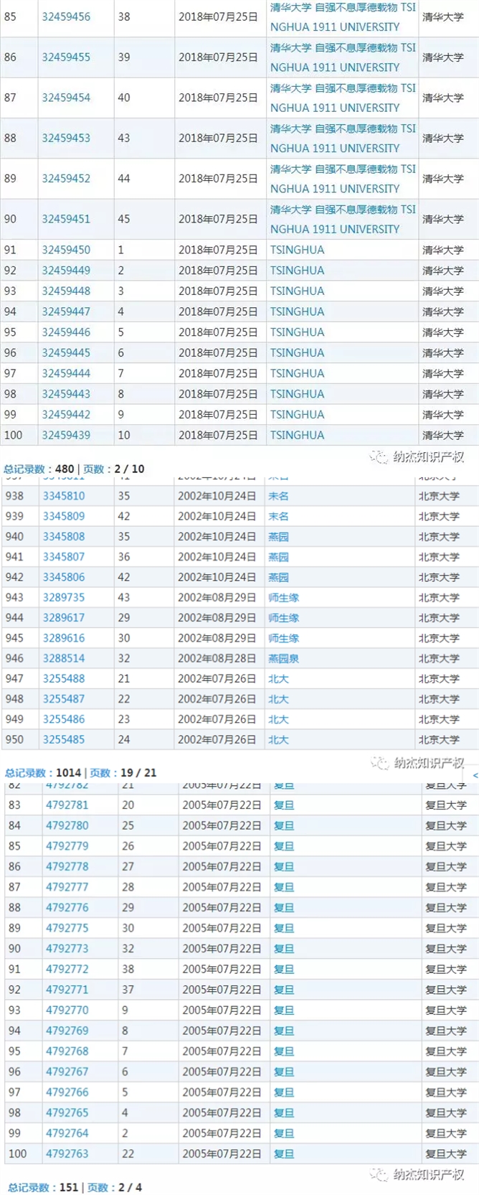The width and height of the screenshot is (479, 1195).
Task: Open trademark registration number 4792780
Action: point(67,826)
